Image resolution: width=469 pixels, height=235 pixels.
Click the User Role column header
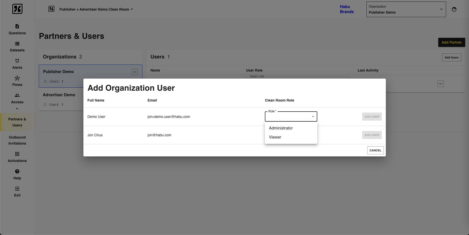(254, 70)
